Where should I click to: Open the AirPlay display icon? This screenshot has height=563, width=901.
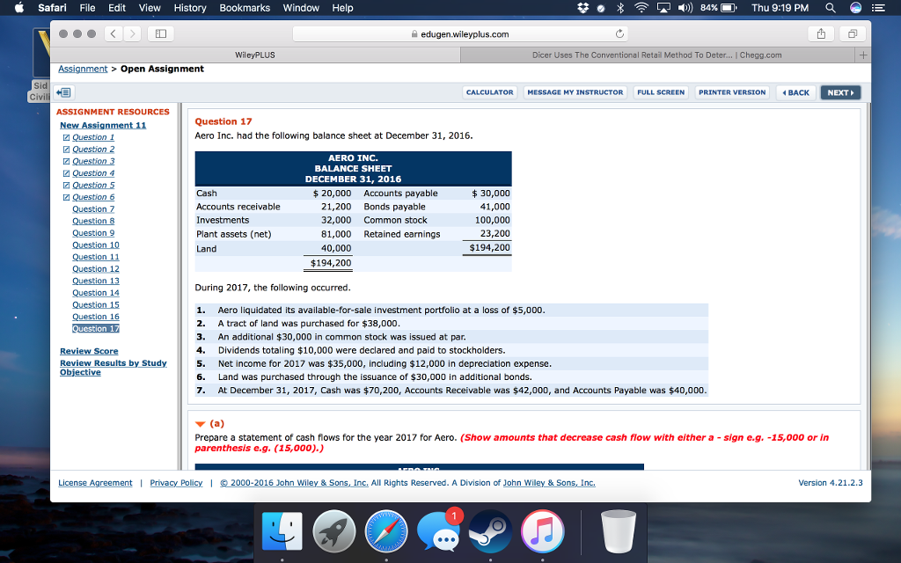click(x=663, y=7)
